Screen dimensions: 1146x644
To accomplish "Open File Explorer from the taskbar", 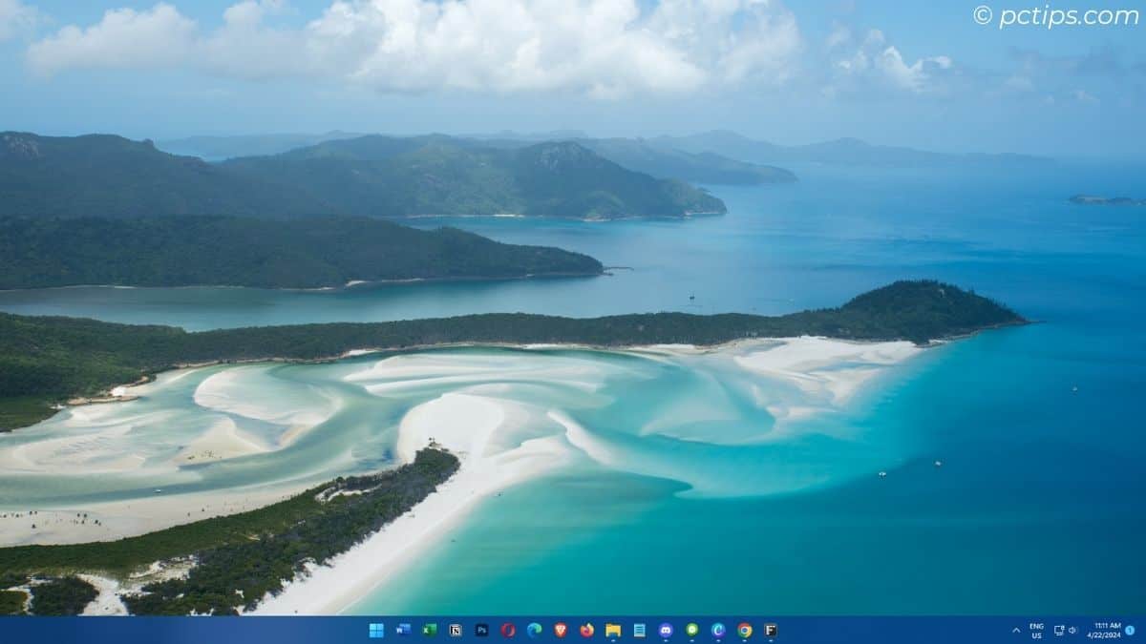I will point(613,630).
